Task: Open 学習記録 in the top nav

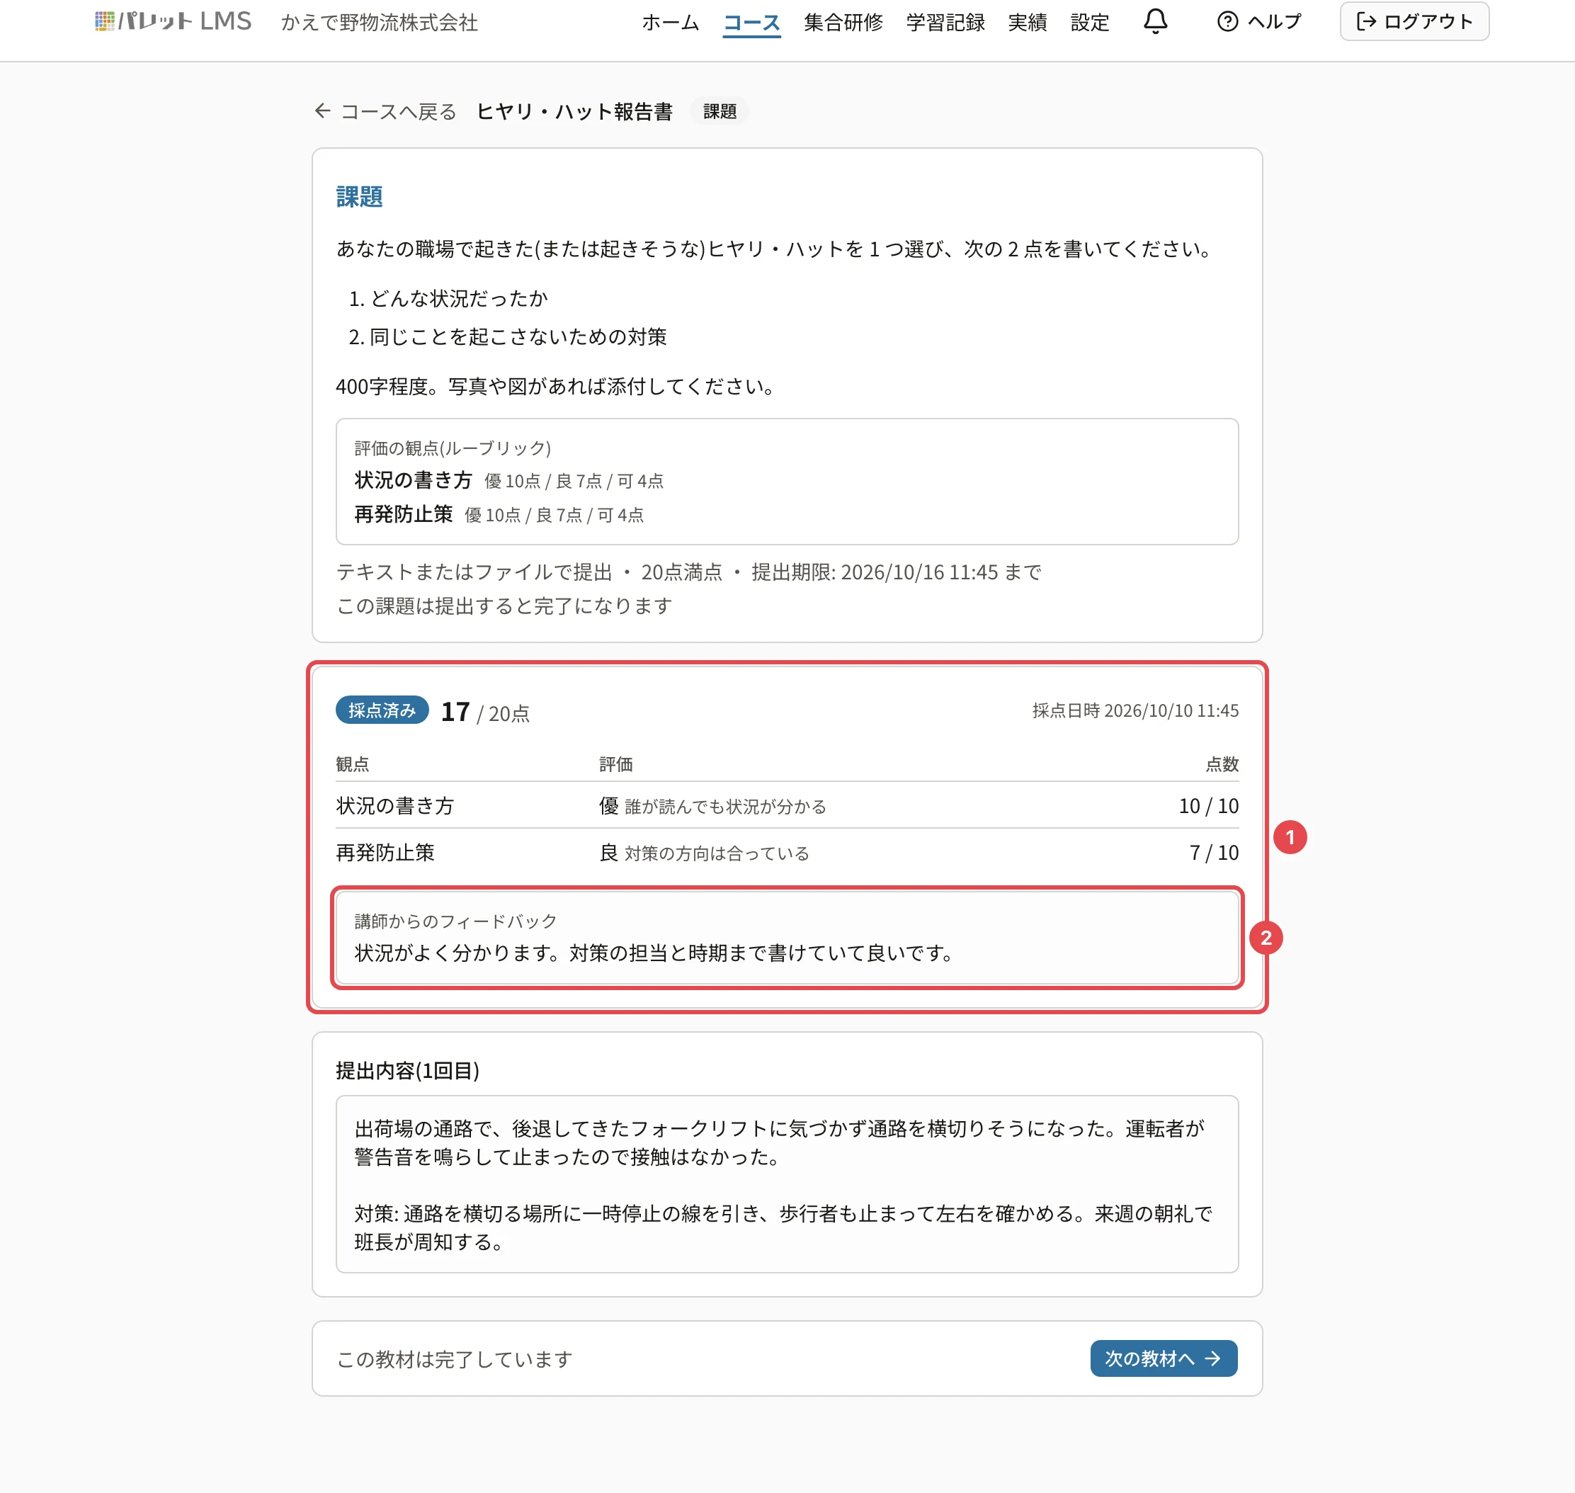Action: (x=945, y=22)
